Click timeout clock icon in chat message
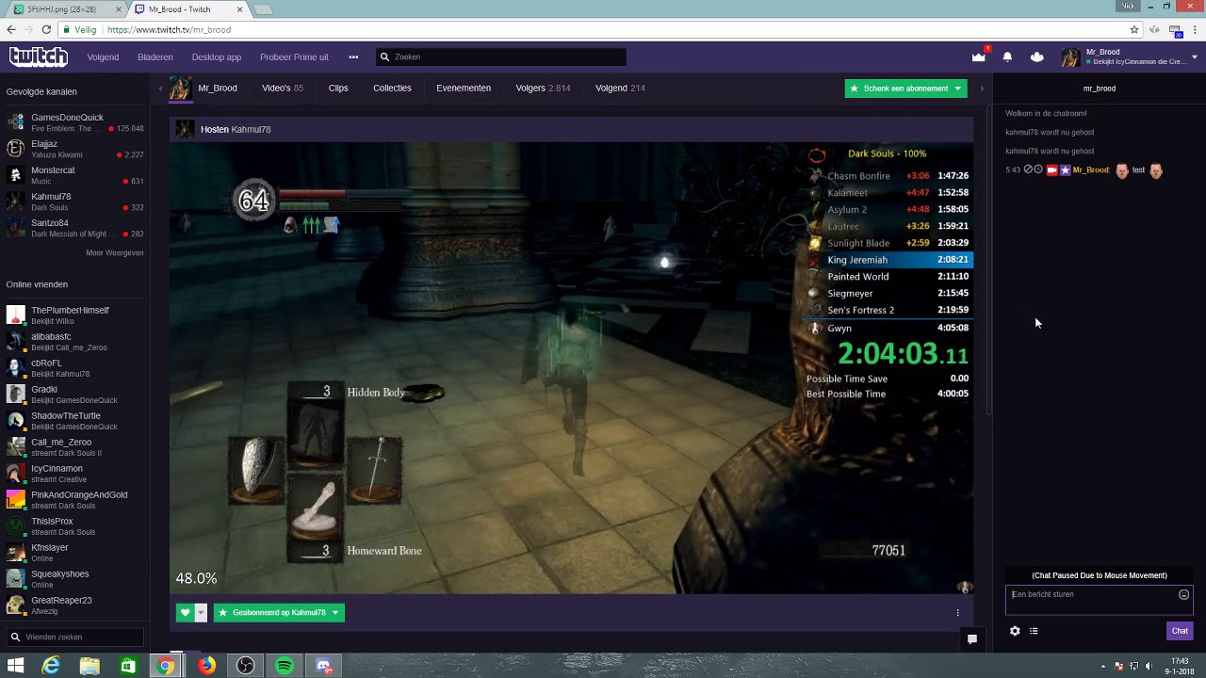This screenshot has width=1206, height=678. 1038,170
